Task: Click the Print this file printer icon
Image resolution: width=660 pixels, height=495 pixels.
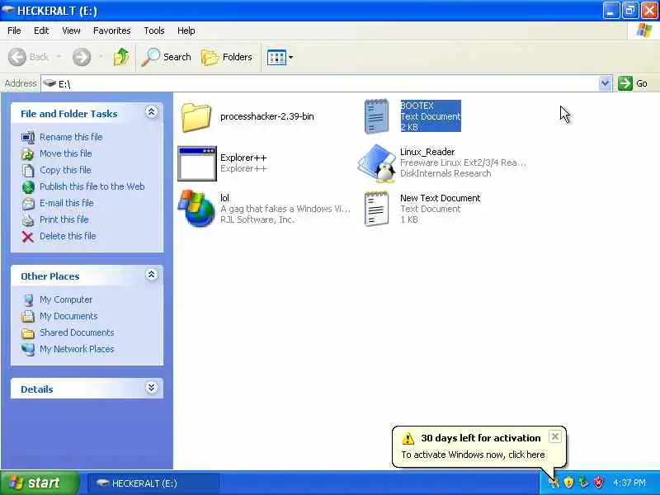Action: [x=28, y=220]
